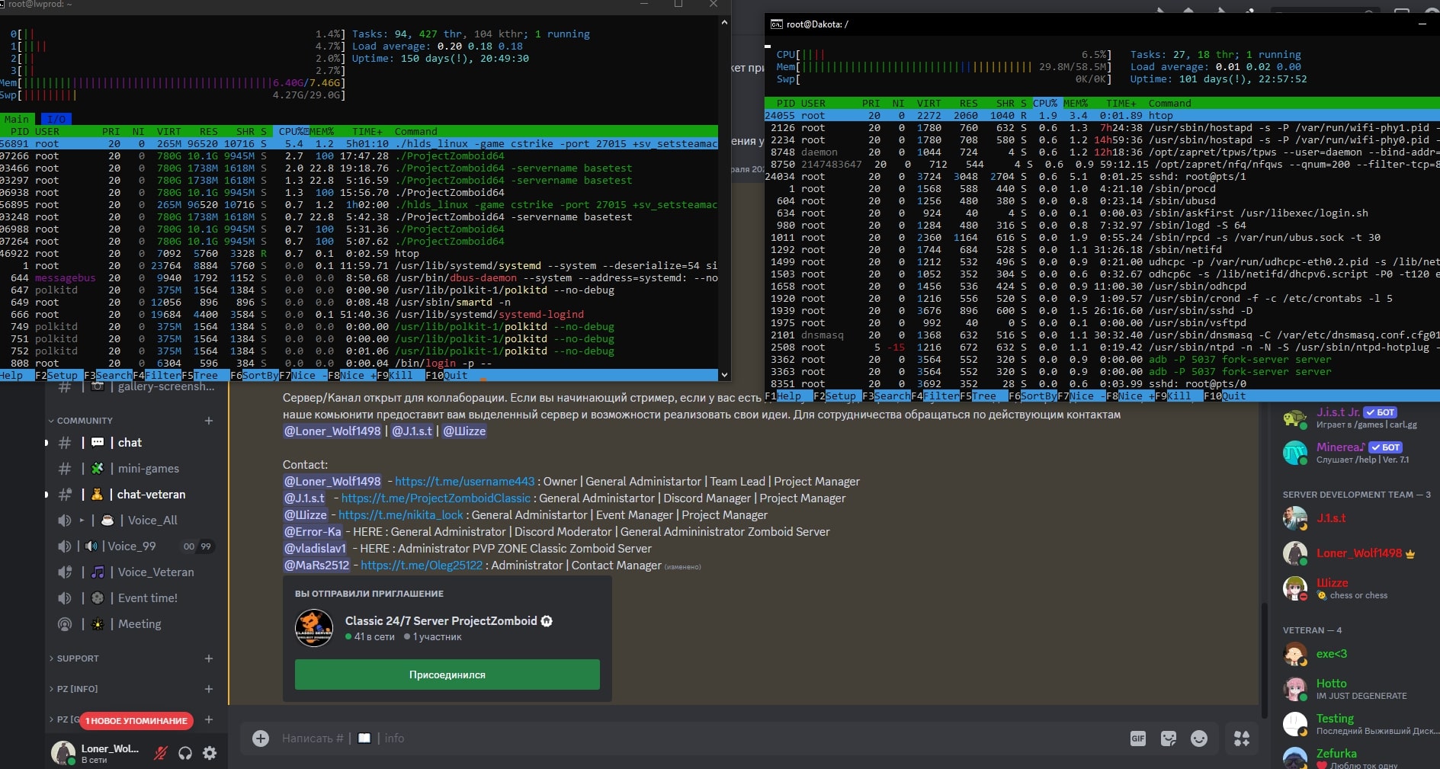Click the green Присоединился button
1440x769 pixels.
pos(447,674)
